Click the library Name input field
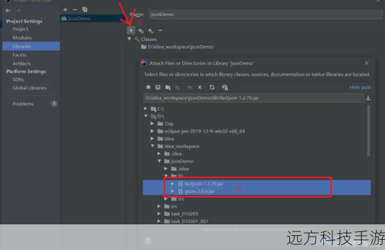Viewport: 385px width, 250px height. point(266,14)
